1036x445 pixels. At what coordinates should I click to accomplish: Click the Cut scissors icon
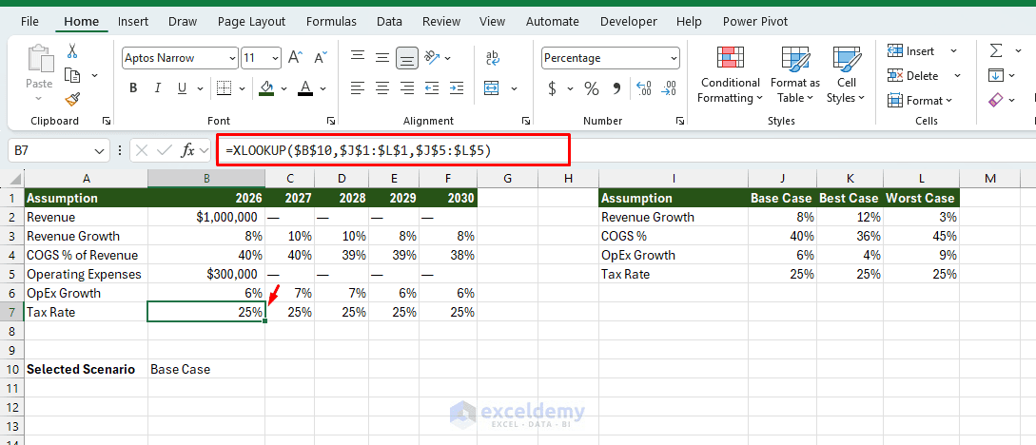coord(72,50)
